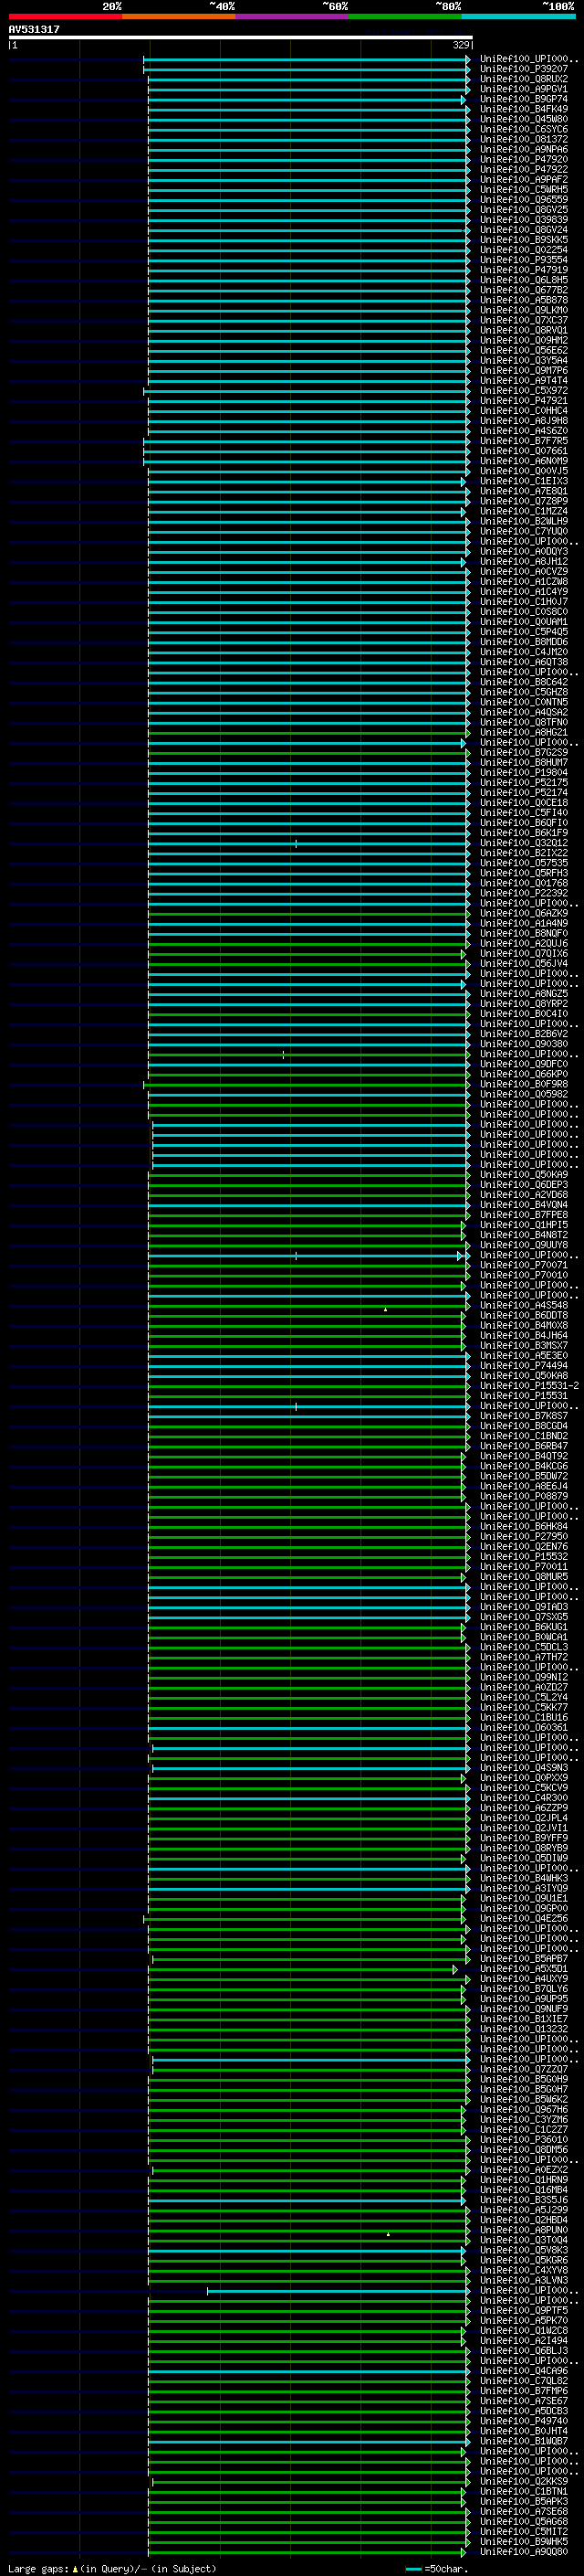Select the white AV531317 query bar
The height and width of the screenshot is (2576, 584).
click(240, 37)
